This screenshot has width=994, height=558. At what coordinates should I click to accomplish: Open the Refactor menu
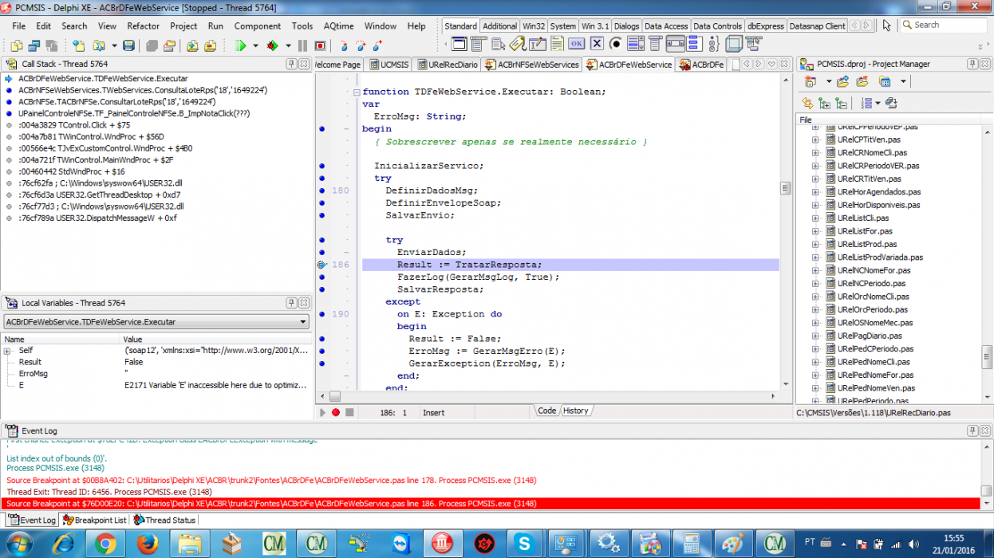coord(144,26)
